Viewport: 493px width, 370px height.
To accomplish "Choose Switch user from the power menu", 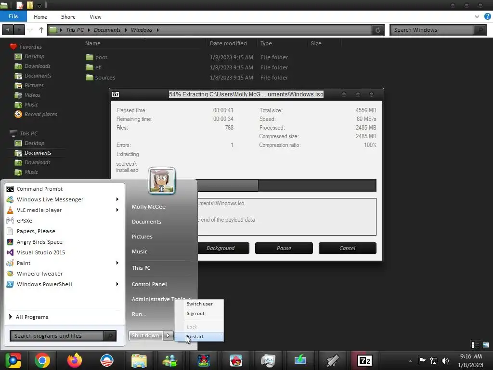I will pos(200,304).
